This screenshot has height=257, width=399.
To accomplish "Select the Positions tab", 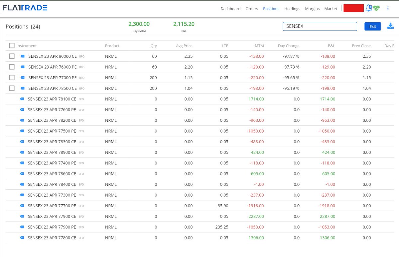I will [x=271, y=9].
